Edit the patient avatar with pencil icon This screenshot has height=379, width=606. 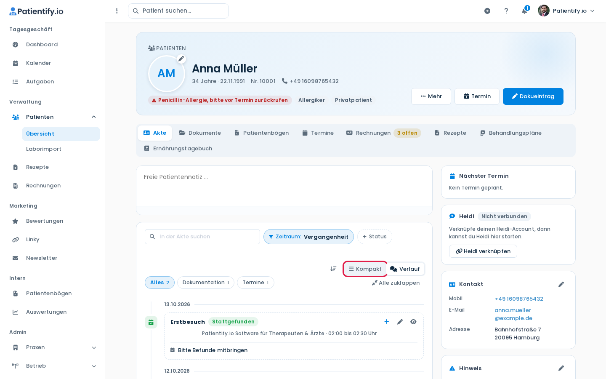click(x=181, y=59)
